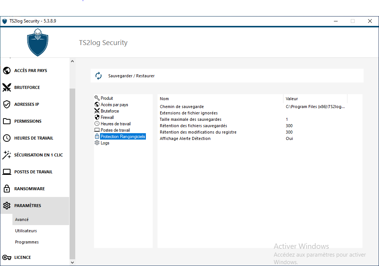Select Bruteforce in the settings tree

coord(110,111)
